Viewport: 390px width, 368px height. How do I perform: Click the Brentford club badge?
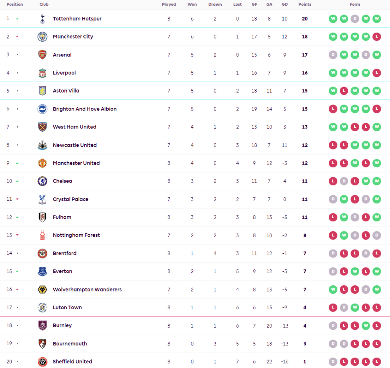tap(42, 253)
